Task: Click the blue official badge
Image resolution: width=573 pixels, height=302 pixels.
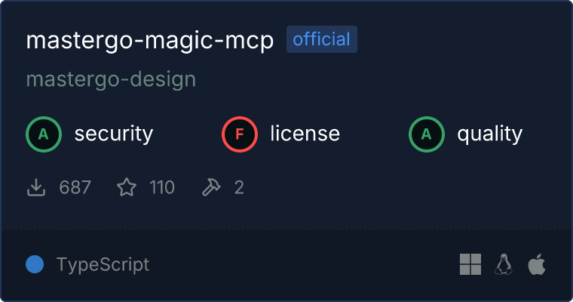Action: click(x=322, y=39)
